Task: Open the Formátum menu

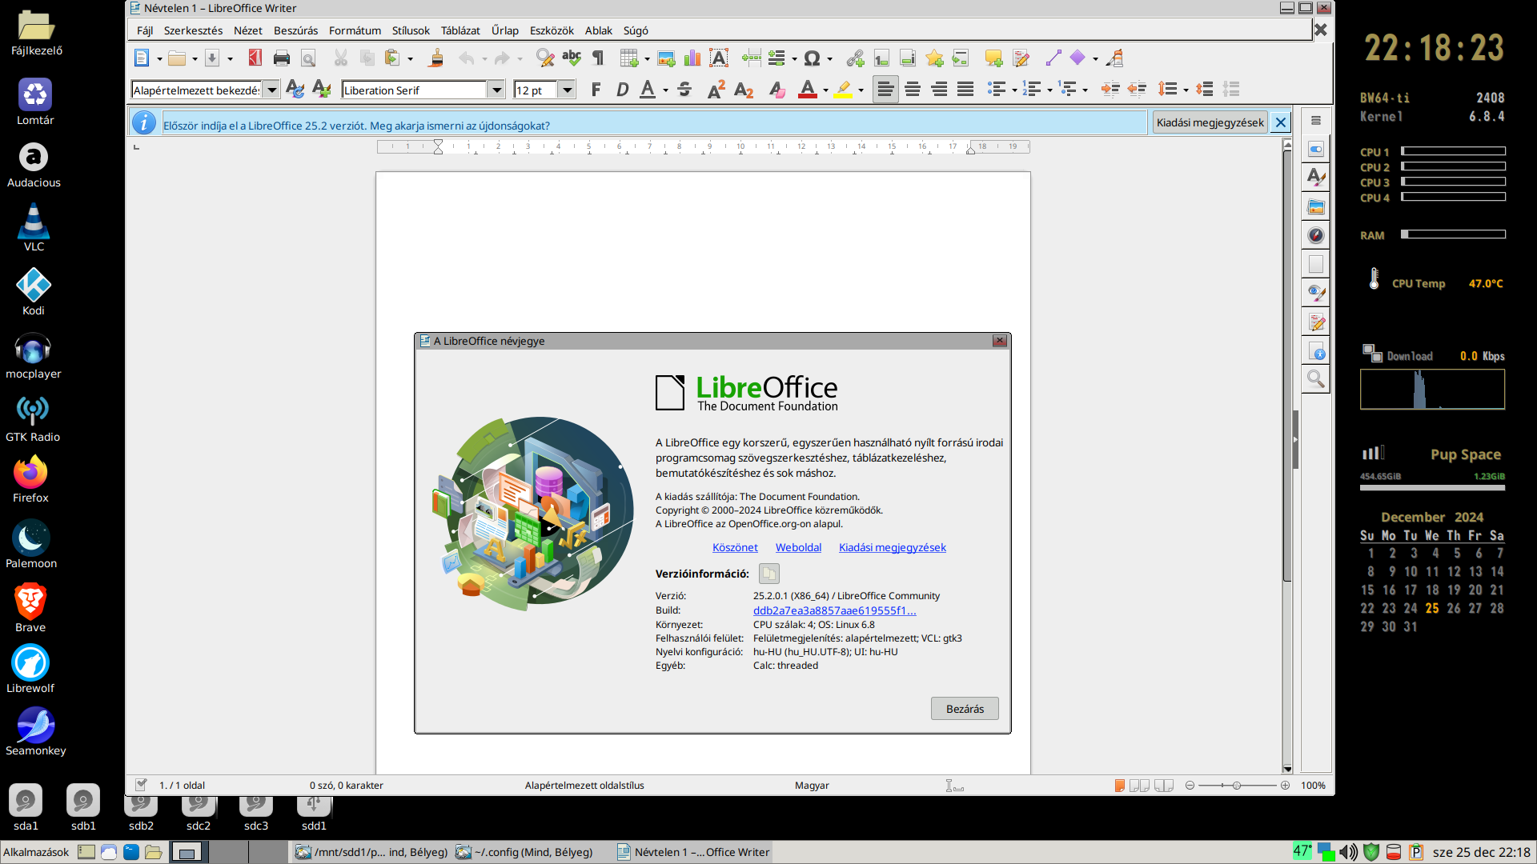Action: point(355,30)
